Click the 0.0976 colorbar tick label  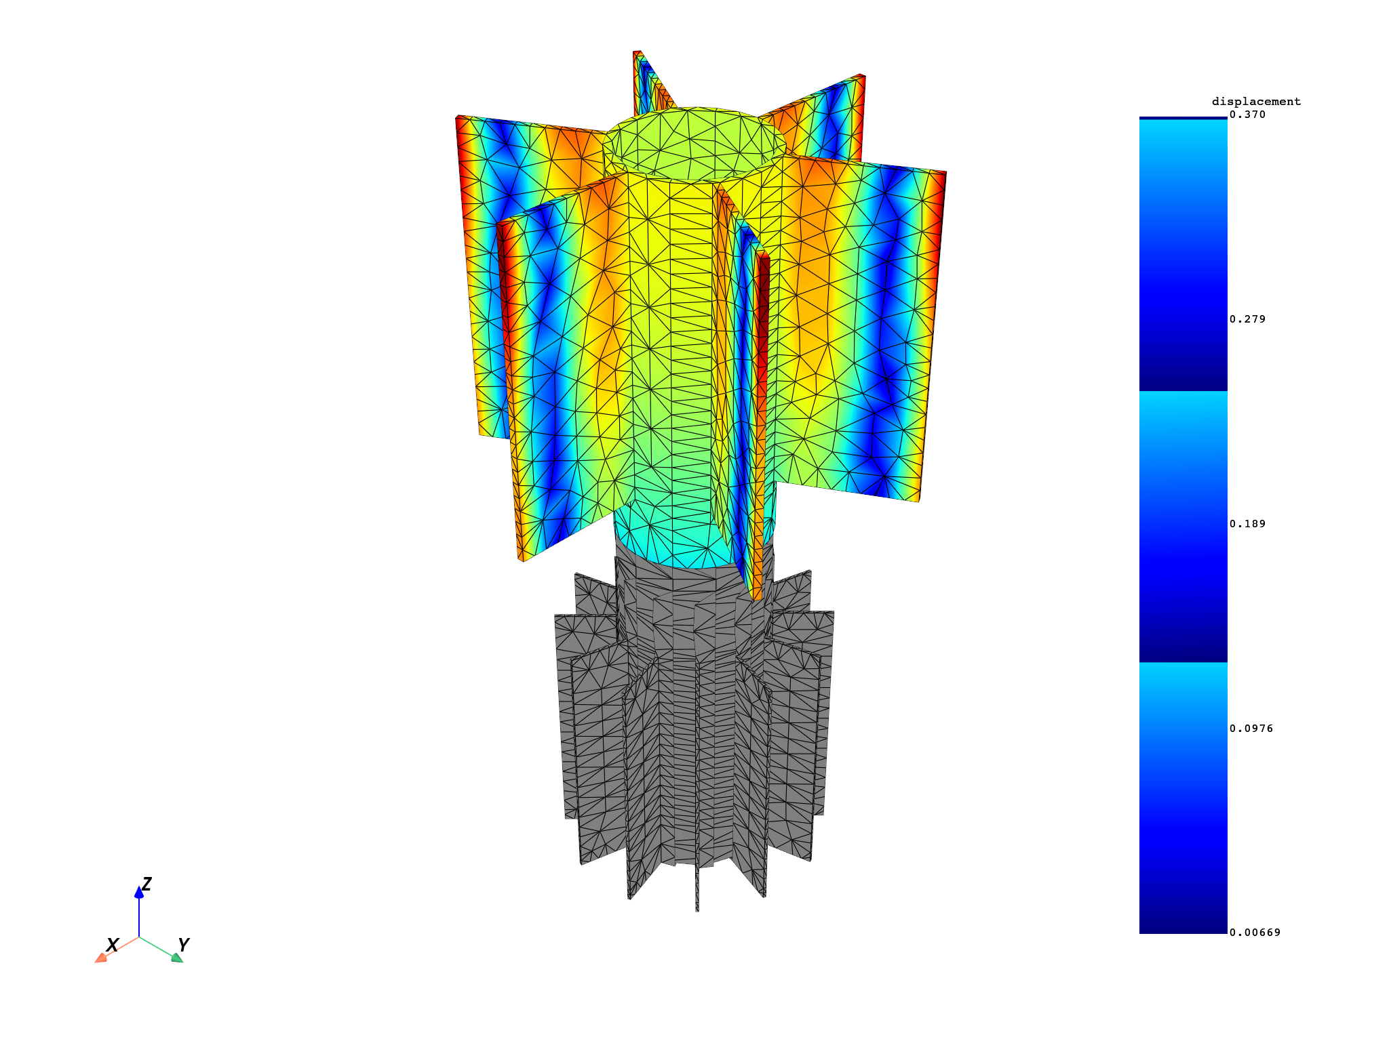tap(1251, 729)
